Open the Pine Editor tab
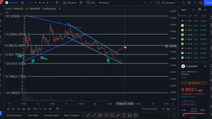 [x=33, y=115]
